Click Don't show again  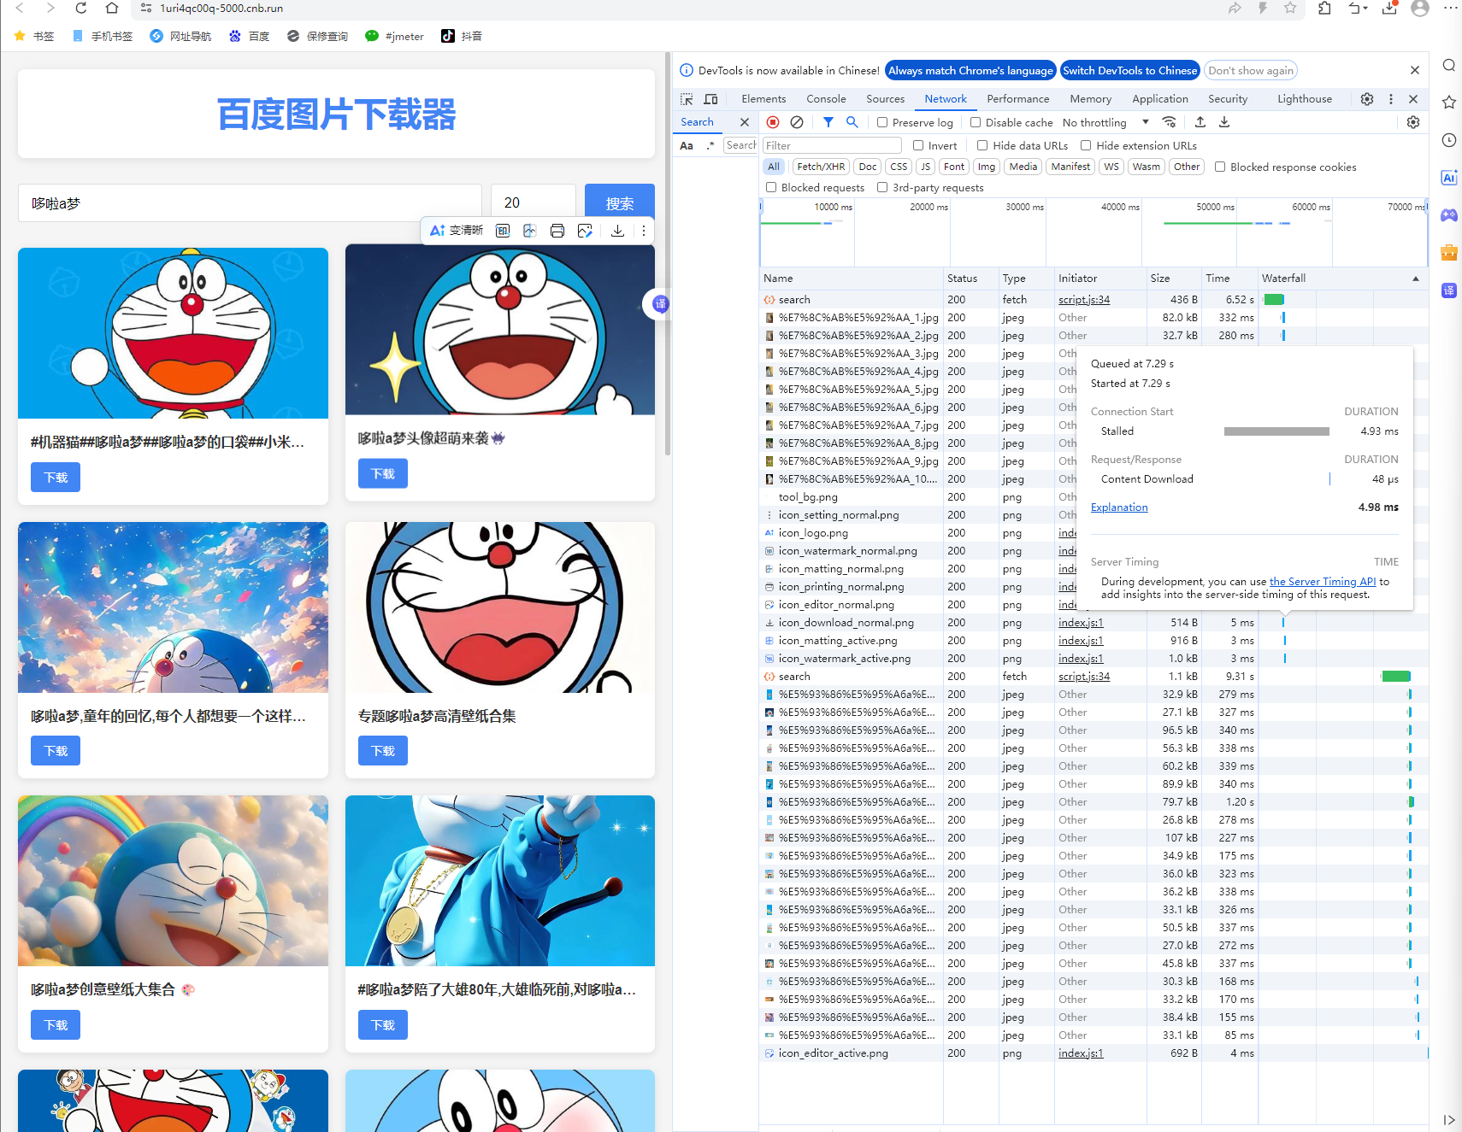tap(1251, 71)
